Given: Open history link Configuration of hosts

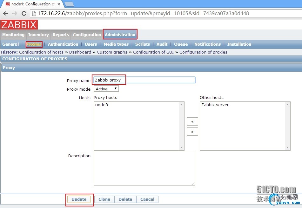Looking at the screenshot, I should coord(41,52).
